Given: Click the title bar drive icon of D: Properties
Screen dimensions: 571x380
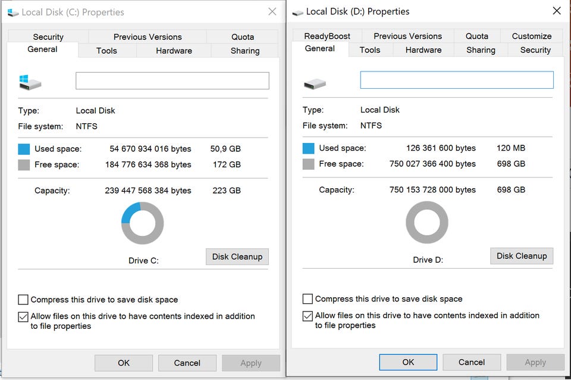Looking at the screenshot, I should pyautogui.click(x=297, y=11).
